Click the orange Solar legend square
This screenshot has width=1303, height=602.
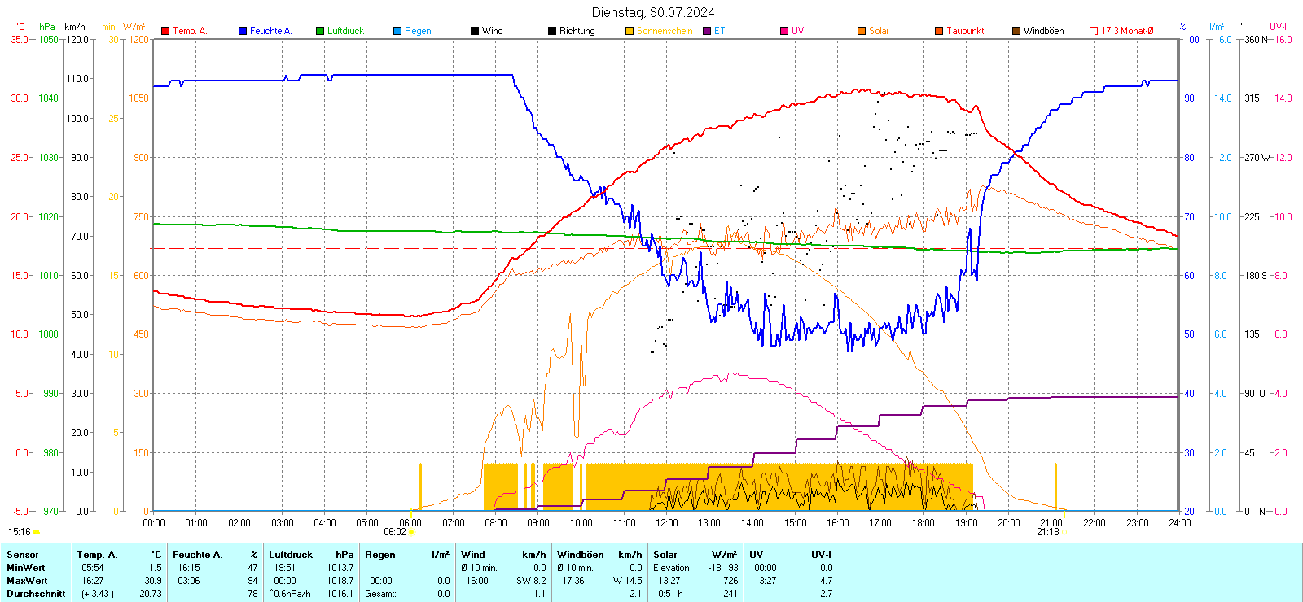[x=862, y=31]
